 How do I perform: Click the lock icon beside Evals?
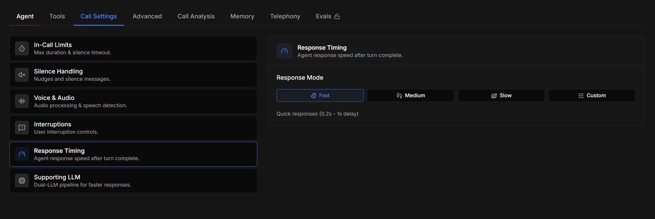(337, 16)
